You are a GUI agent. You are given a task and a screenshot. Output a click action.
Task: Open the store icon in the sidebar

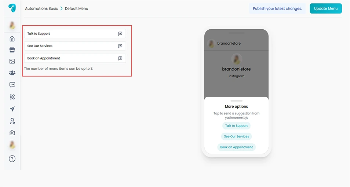[x=12, y=50]
